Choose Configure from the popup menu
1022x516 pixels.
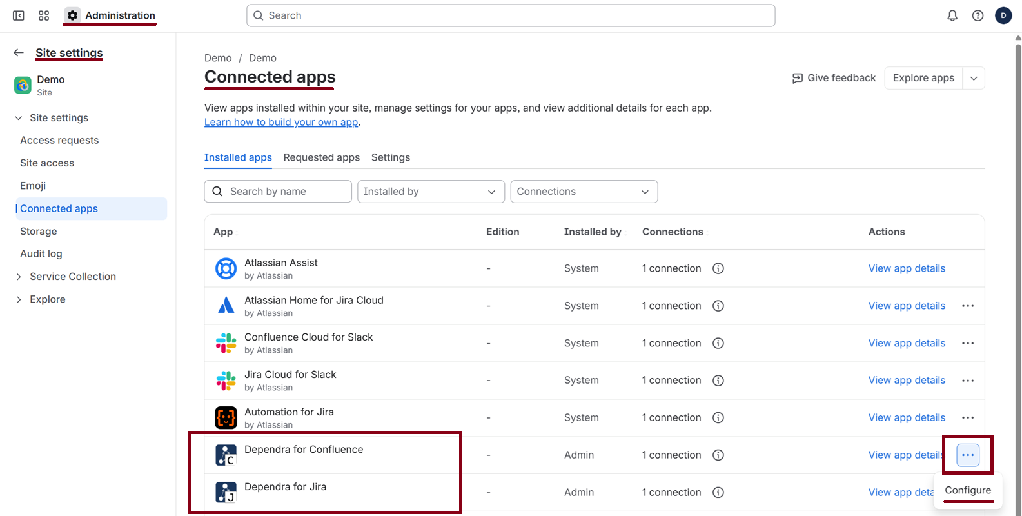click(x=968, y=490)
